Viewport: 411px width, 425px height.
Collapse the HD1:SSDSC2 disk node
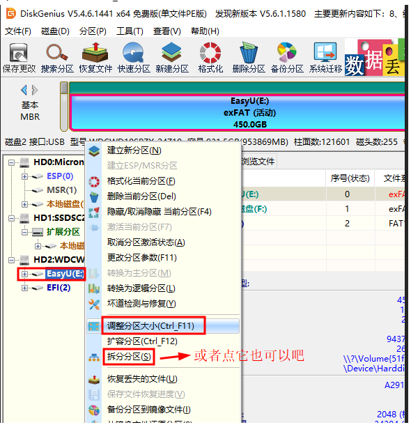11,218
